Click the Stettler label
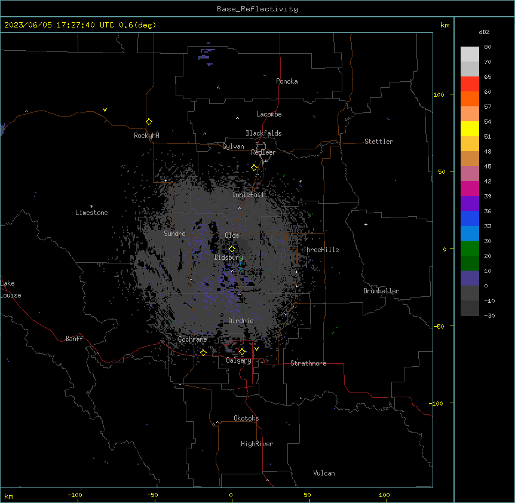 (379, 142)
